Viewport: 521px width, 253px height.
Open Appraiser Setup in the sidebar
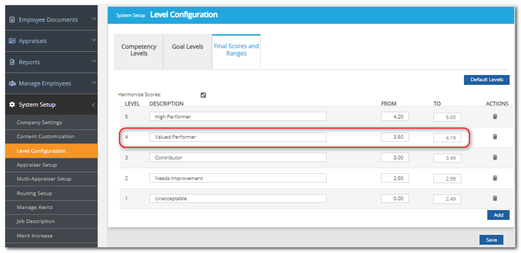tap(37, 165)
